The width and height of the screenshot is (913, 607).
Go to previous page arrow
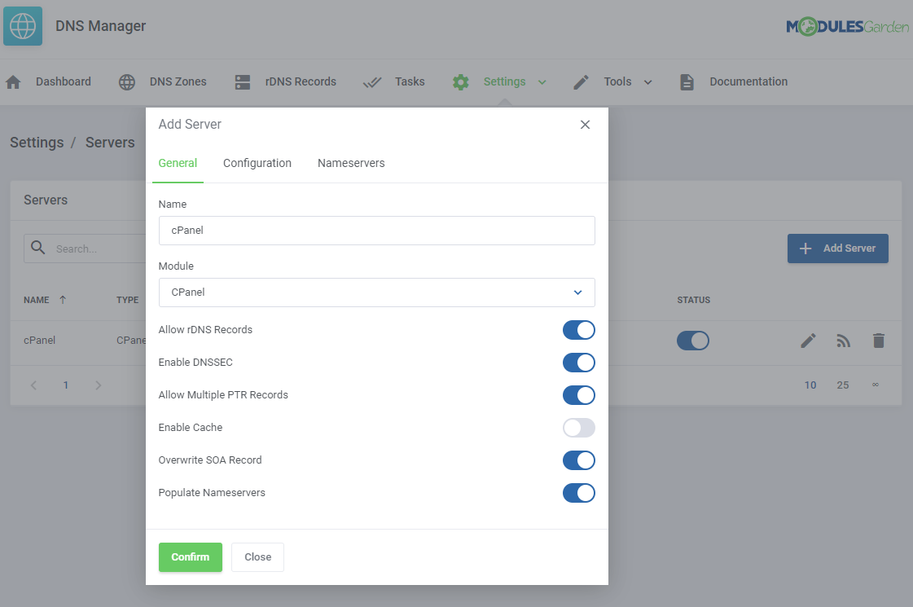click(x=33, y=385)
